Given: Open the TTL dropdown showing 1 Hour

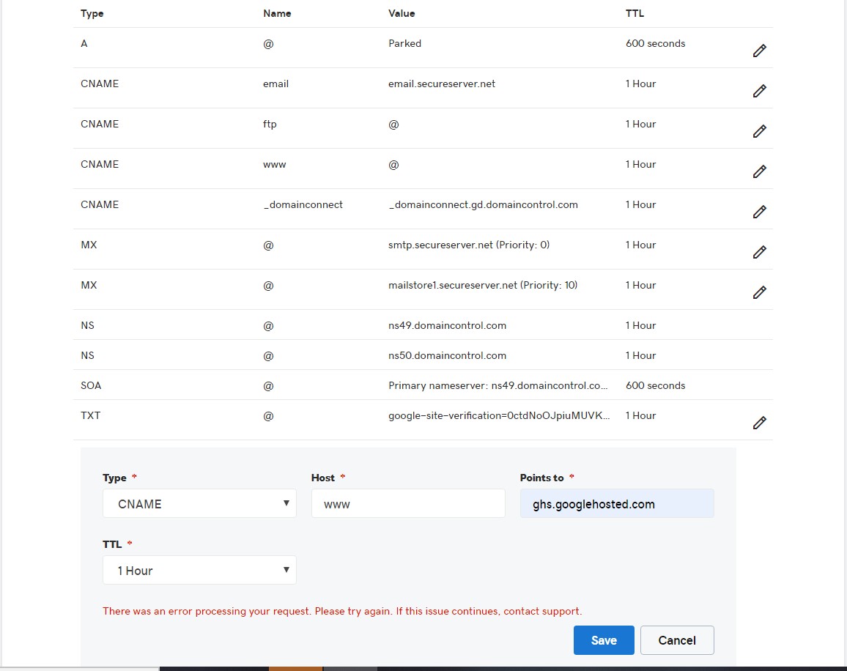Looking at the screenshot, I should pos(199,570).
